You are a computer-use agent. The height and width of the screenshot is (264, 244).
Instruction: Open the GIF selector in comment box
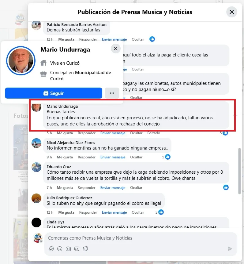(77, 249)
